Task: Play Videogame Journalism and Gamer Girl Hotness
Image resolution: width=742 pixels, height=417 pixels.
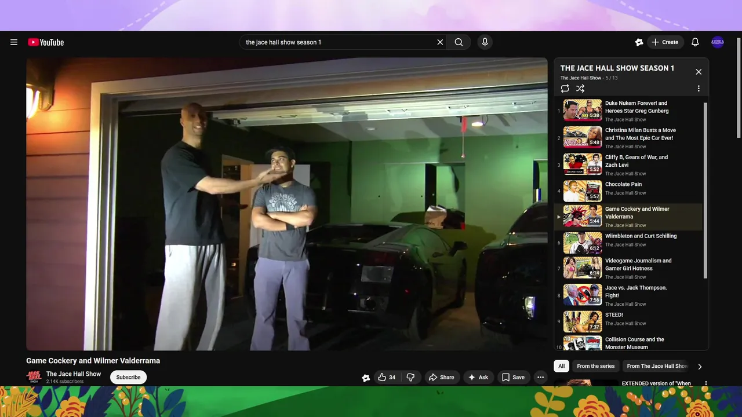Action: click(629, 268)
